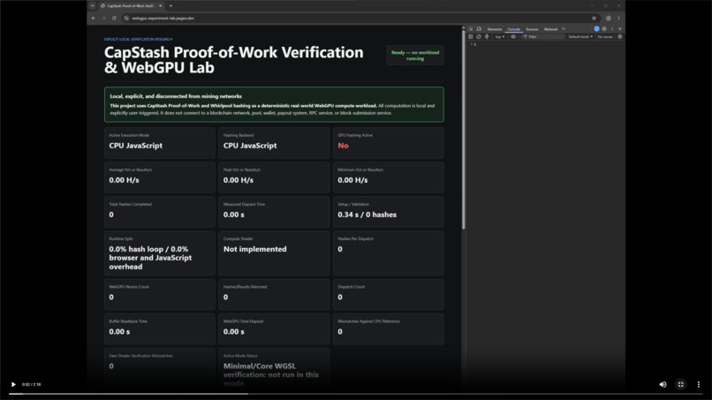The image size is (712, 400).
Task: Expand more DevTools tabs with the double chevron
Action: [x=564, y=29]
